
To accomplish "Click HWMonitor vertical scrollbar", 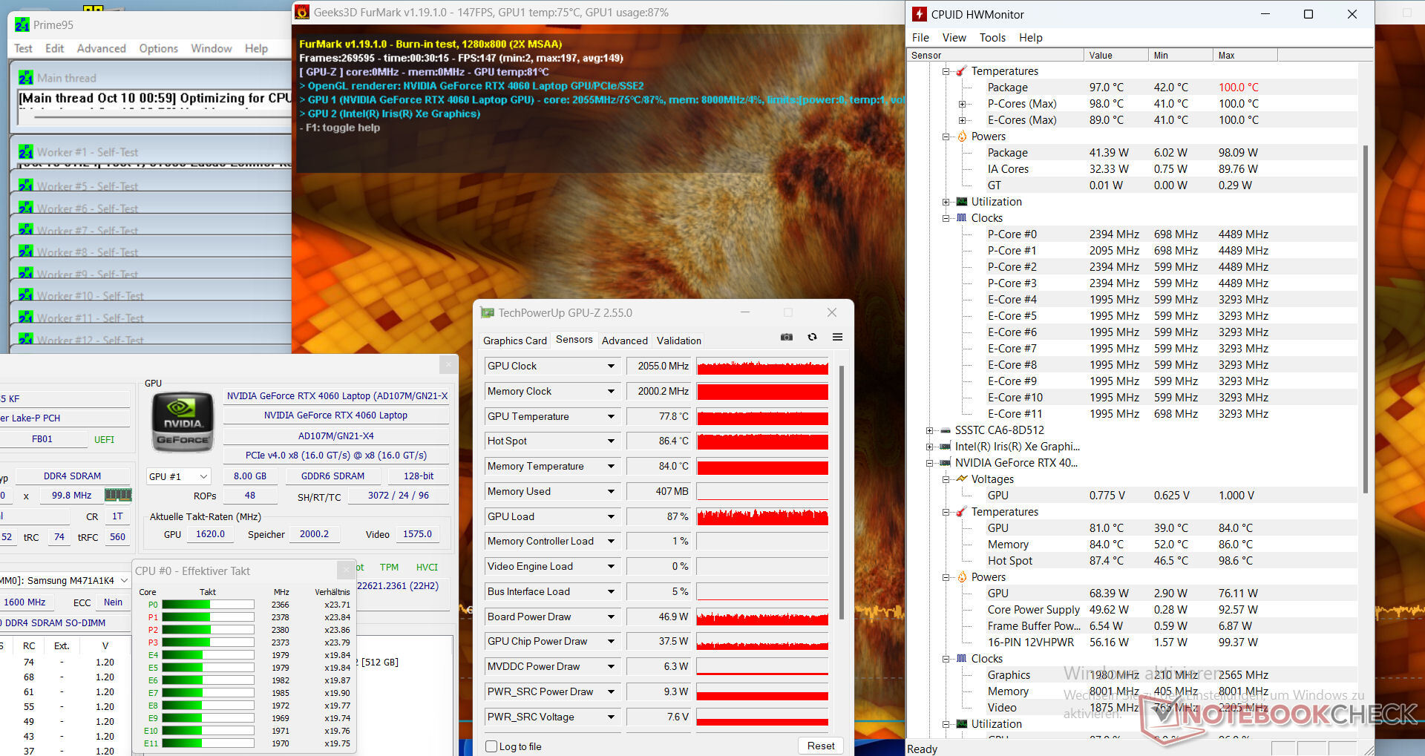I will click(x=1366, y=319).
